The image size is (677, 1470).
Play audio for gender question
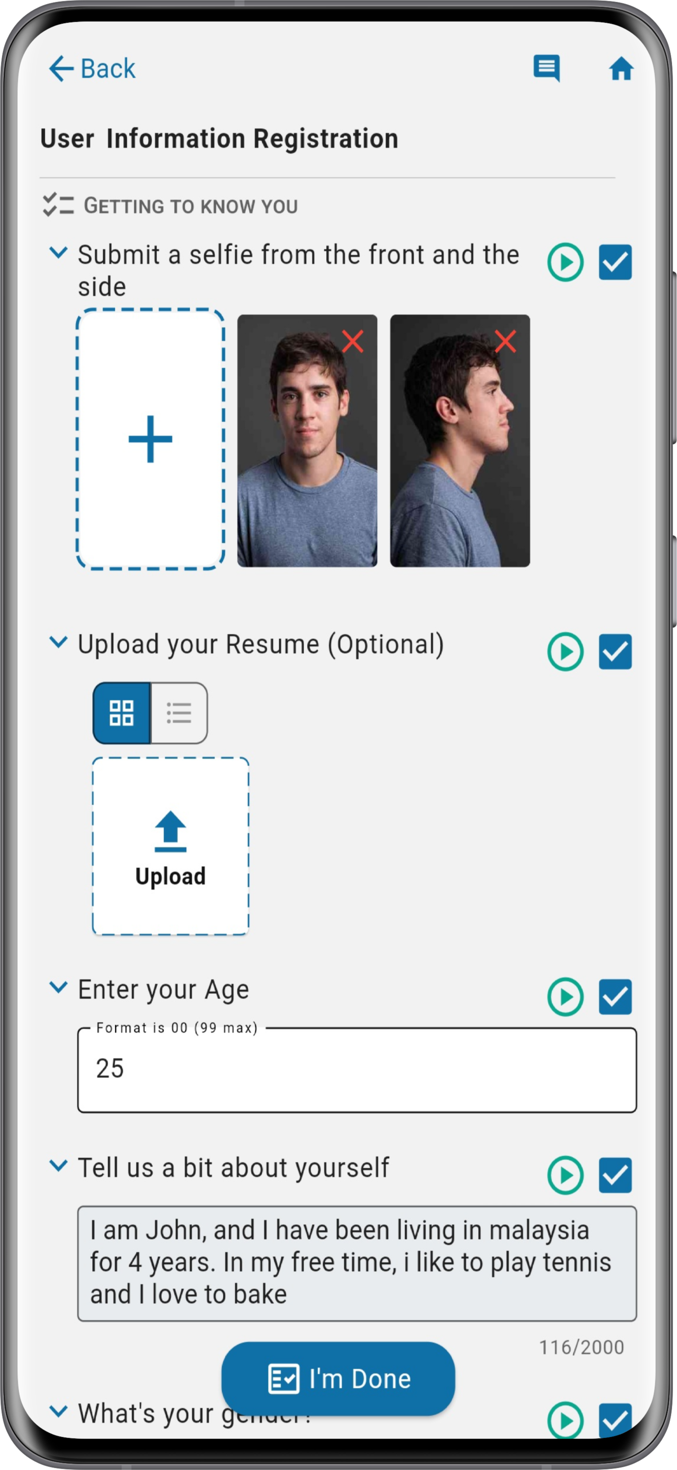pyautogui.click(x=565, y=1420)
